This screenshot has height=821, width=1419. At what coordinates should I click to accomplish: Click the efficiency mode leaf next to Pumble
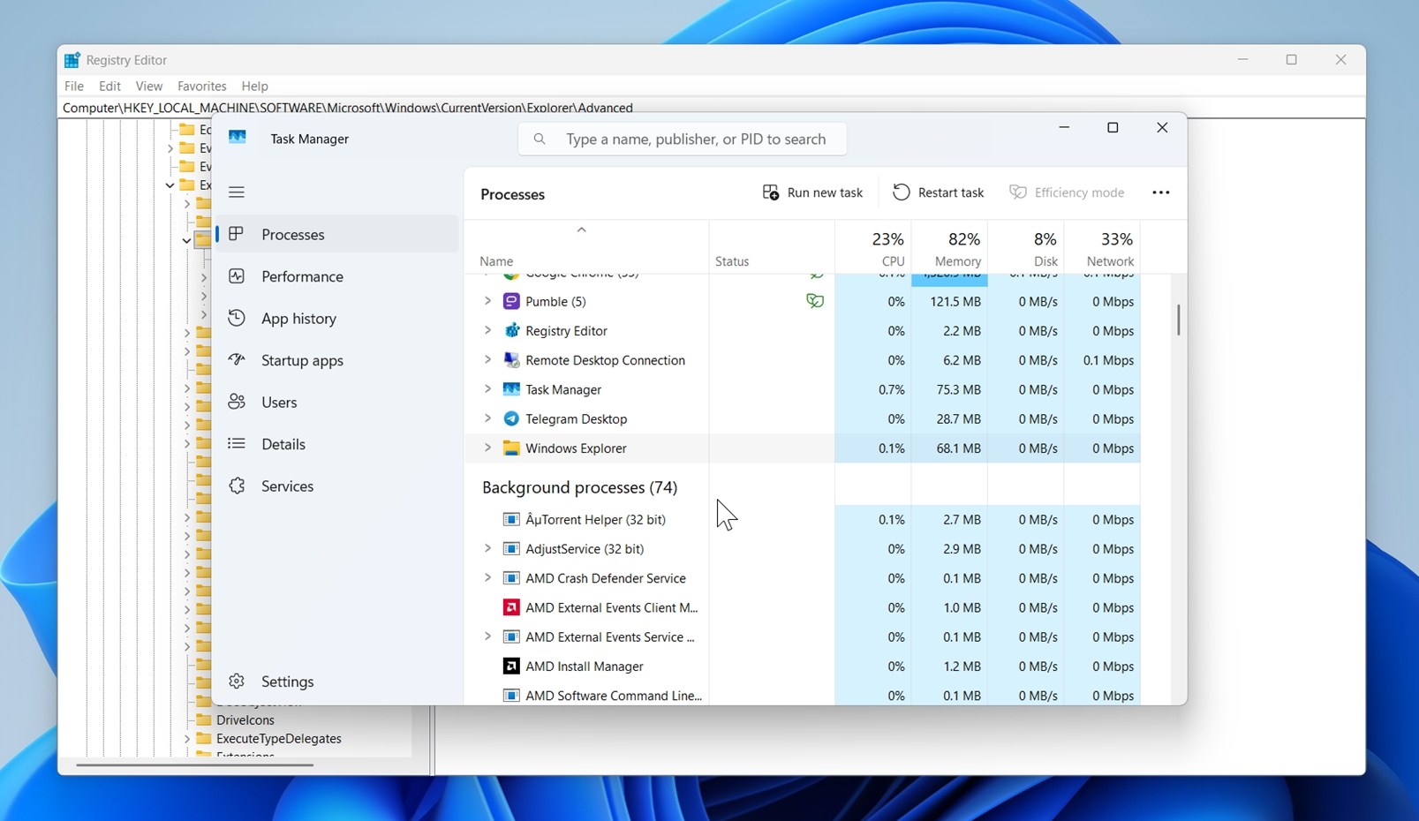814,300
